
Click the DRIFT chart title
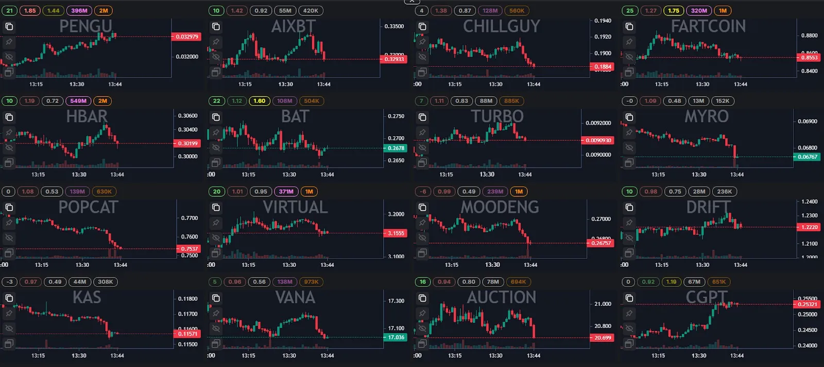point(708,207)
